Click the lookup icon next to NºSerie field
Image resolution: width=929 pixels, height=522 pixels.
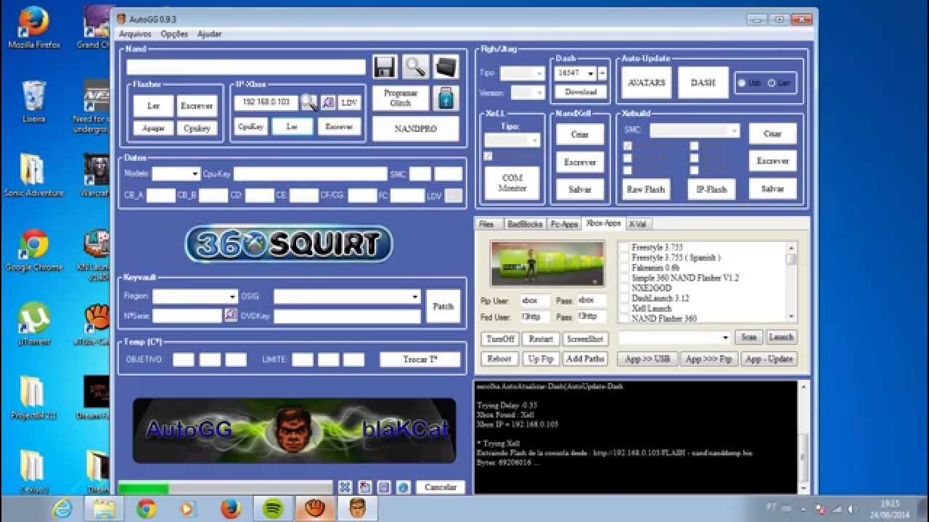point(231,315)
